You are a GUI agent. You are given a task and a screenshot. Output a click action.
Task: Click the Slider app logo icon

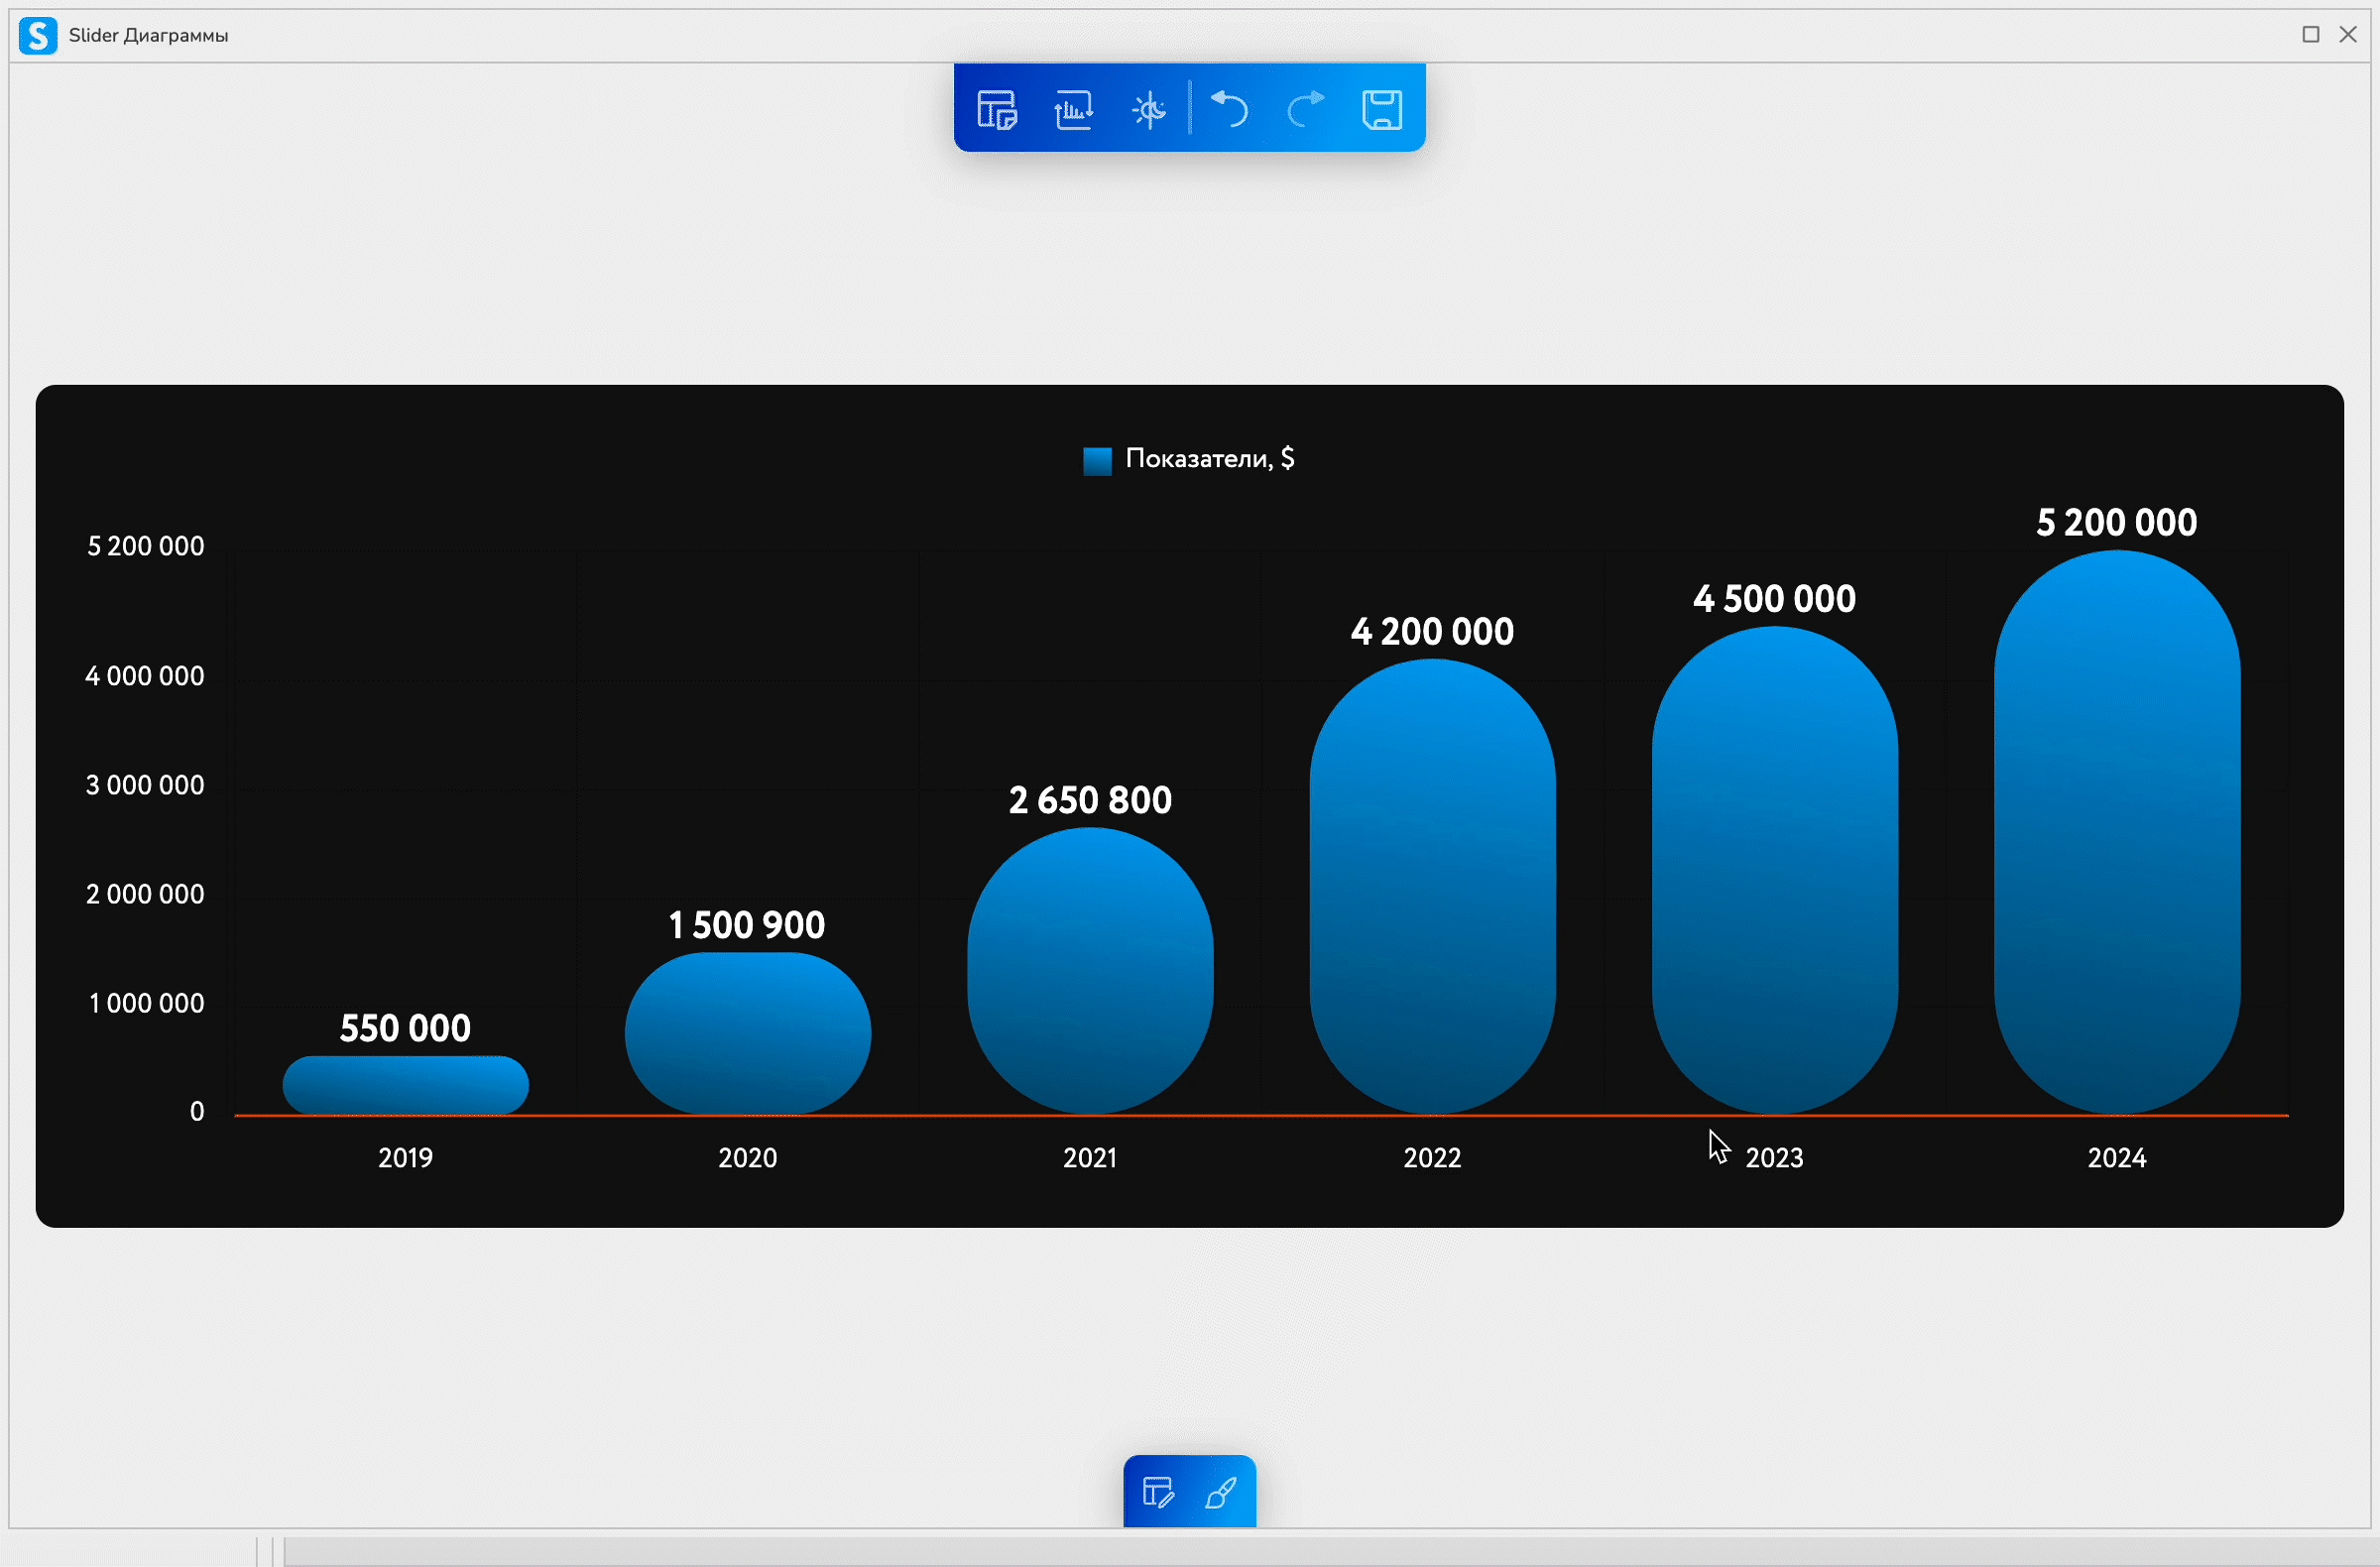click(38, 35)
